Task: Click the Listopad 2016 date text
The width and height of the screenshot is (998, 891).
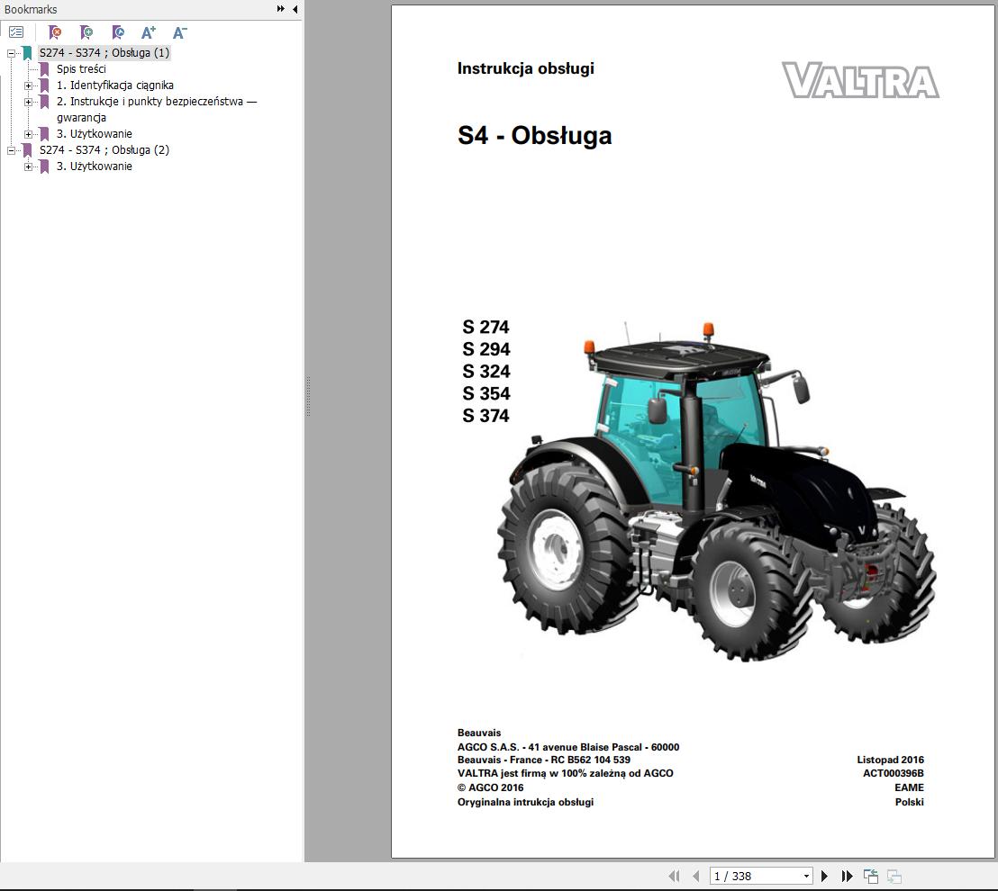Action: pyautogui.click(x=890, y=760)
